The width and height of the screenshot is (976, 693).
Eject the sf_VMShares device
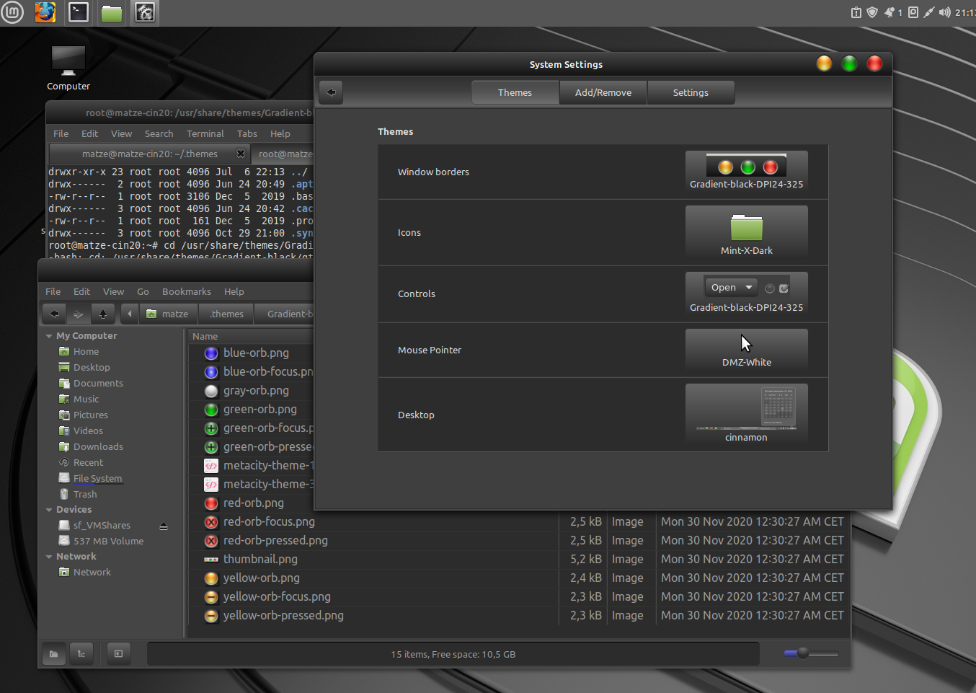coord(164,526)
